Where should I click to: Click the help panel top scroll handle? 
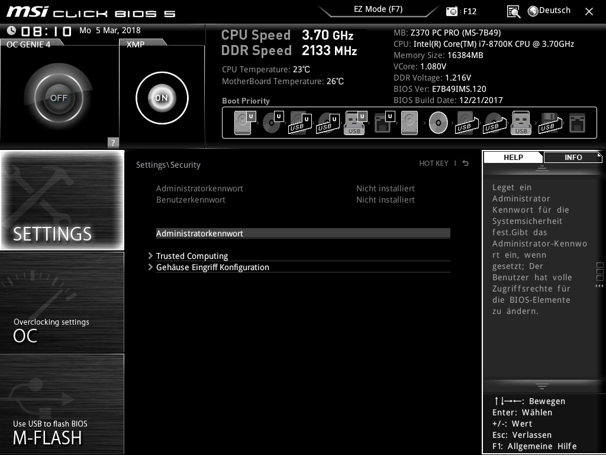click(x=542, y=168)
